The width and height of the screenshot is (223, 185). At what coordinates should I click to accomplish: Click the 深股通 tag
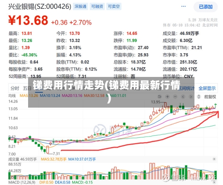click(x=80, y=7)
